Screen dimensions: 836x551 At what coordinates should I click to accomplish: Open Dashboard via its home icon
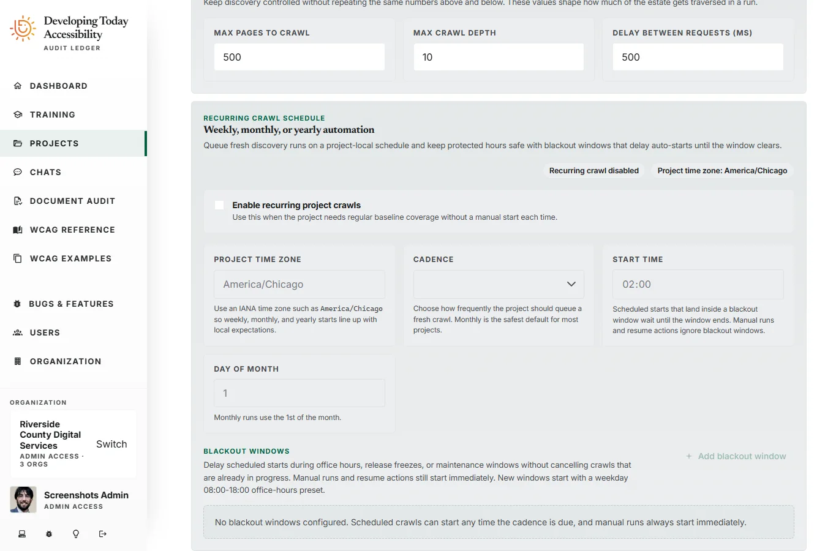pos(18,86)
